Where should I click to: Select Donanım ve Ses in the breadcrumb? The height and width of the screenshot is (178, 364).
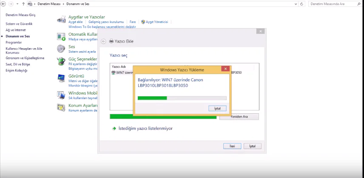77,4
